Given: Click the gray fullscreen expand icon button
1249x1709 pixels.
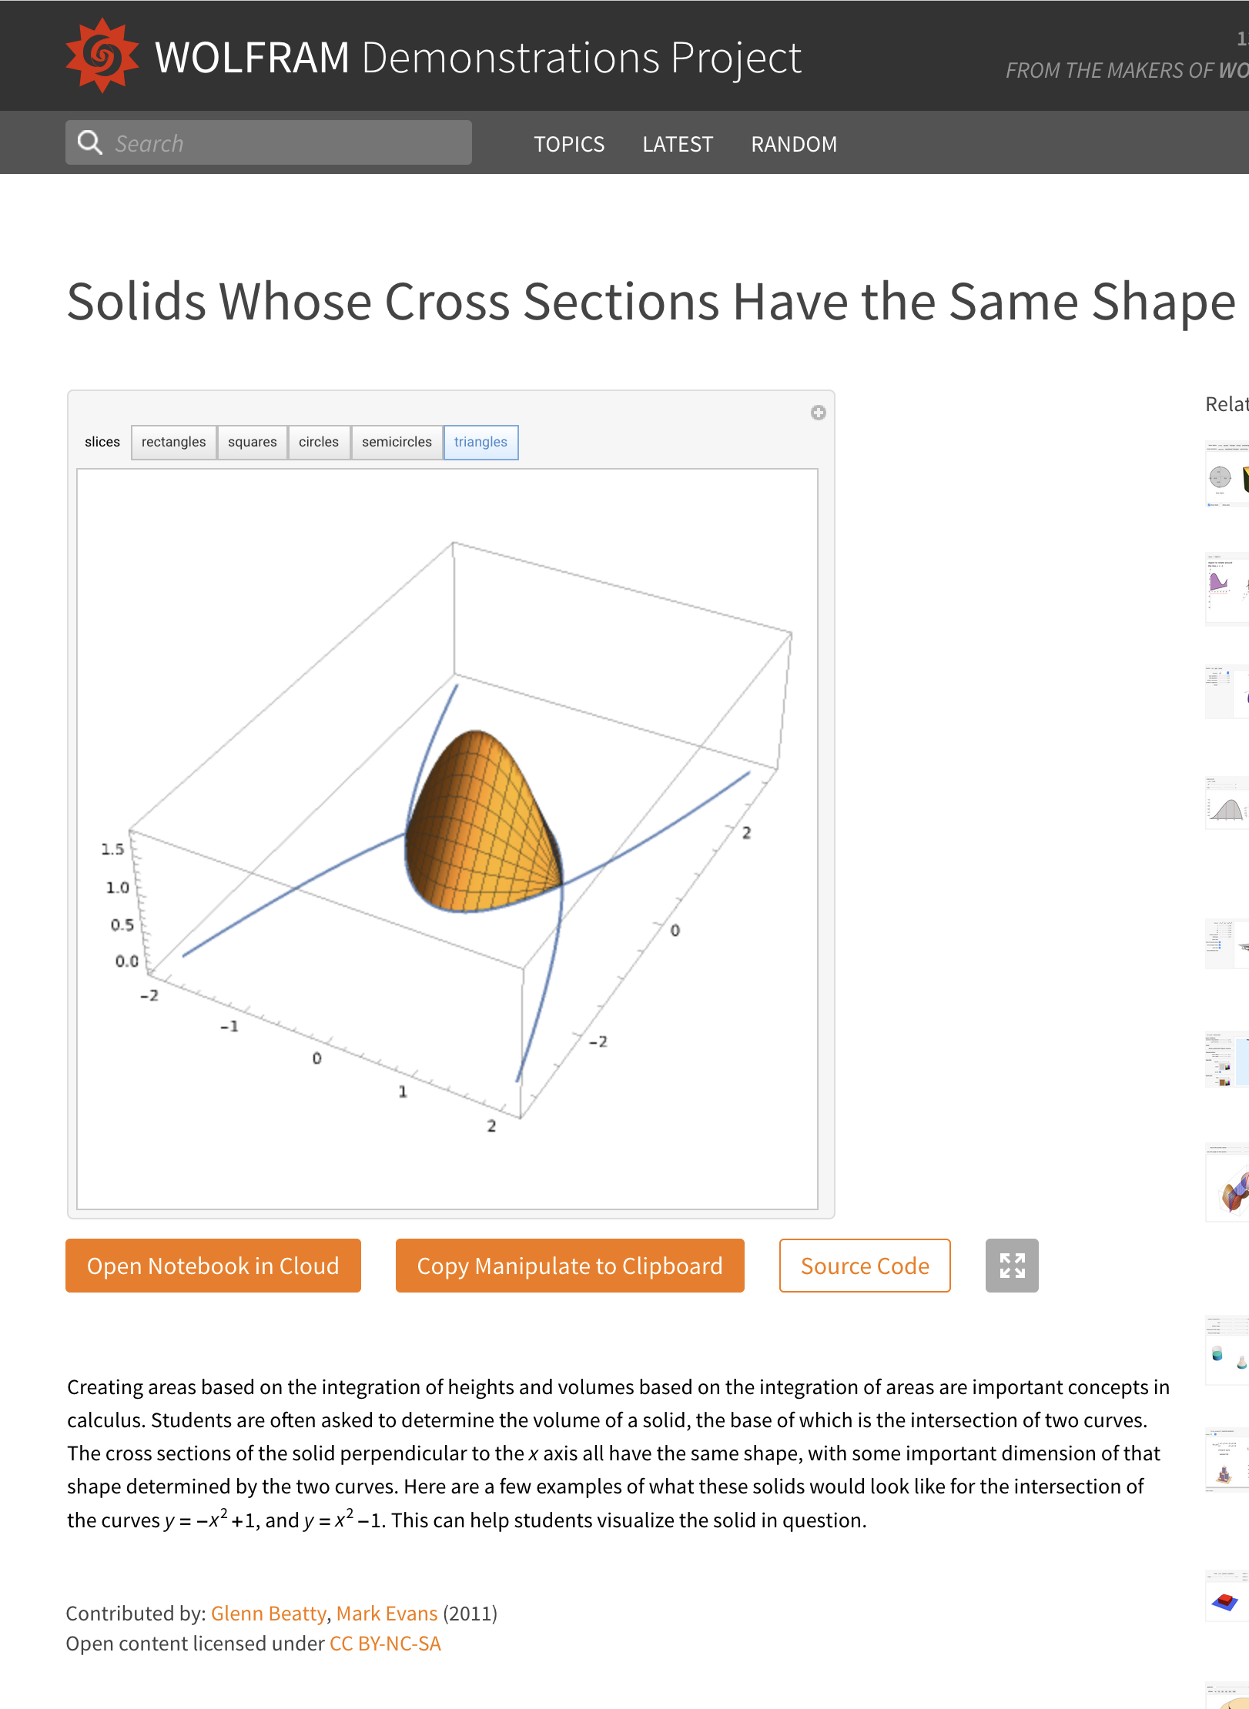Looking at the screenshot, I should click(1012, 1266).
